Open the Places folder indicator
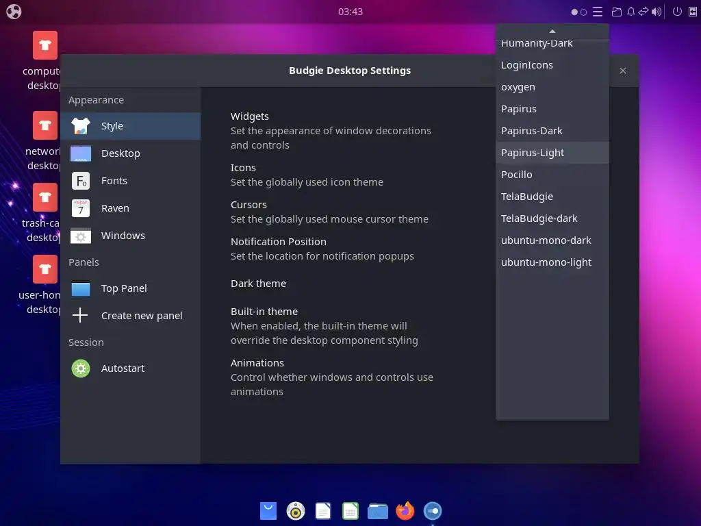701x526 pixels. [617, 12]
